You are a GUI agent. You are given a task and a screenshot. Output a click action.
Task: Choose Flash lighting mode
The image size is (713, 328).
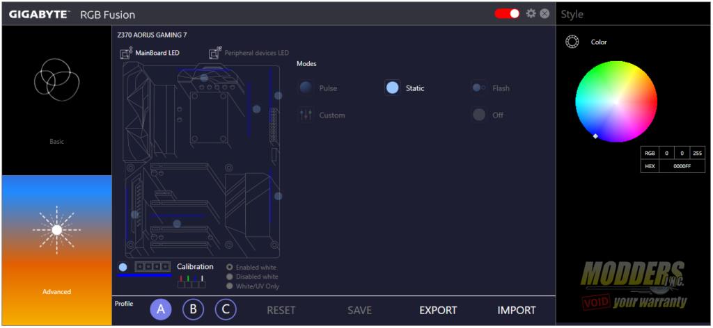coord(490,88)
